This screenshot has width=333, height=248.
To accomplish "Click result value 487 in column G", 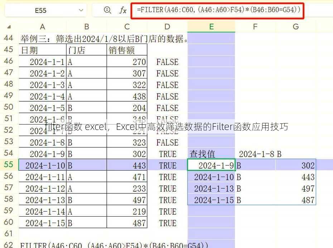I will click(296, 199).
